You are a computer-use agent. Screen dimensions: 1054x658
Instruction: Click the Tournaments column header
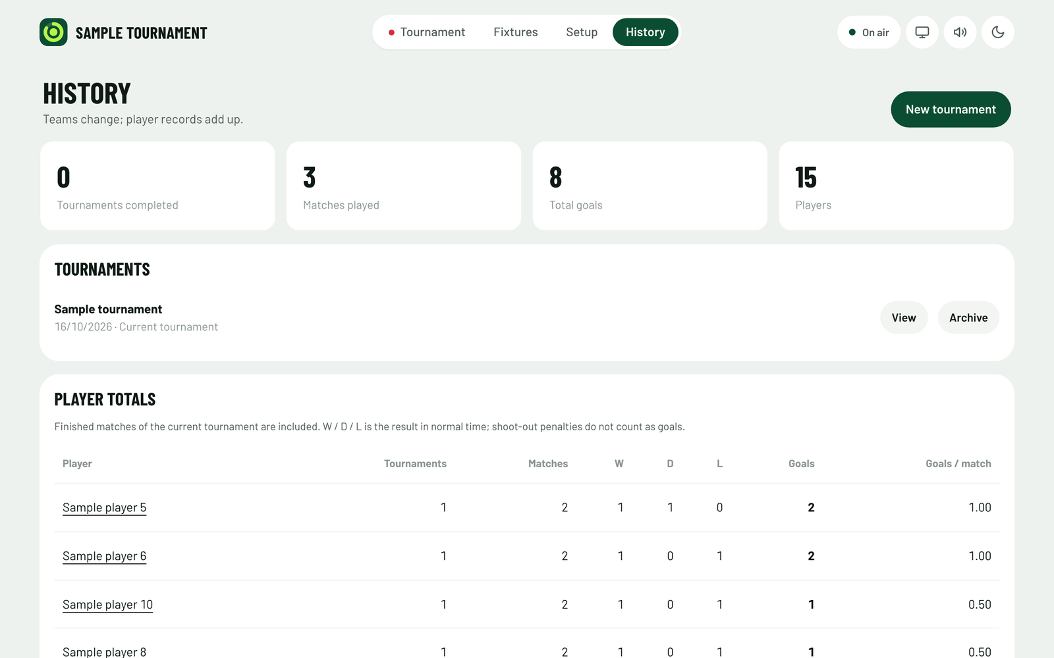click(415, 464)
